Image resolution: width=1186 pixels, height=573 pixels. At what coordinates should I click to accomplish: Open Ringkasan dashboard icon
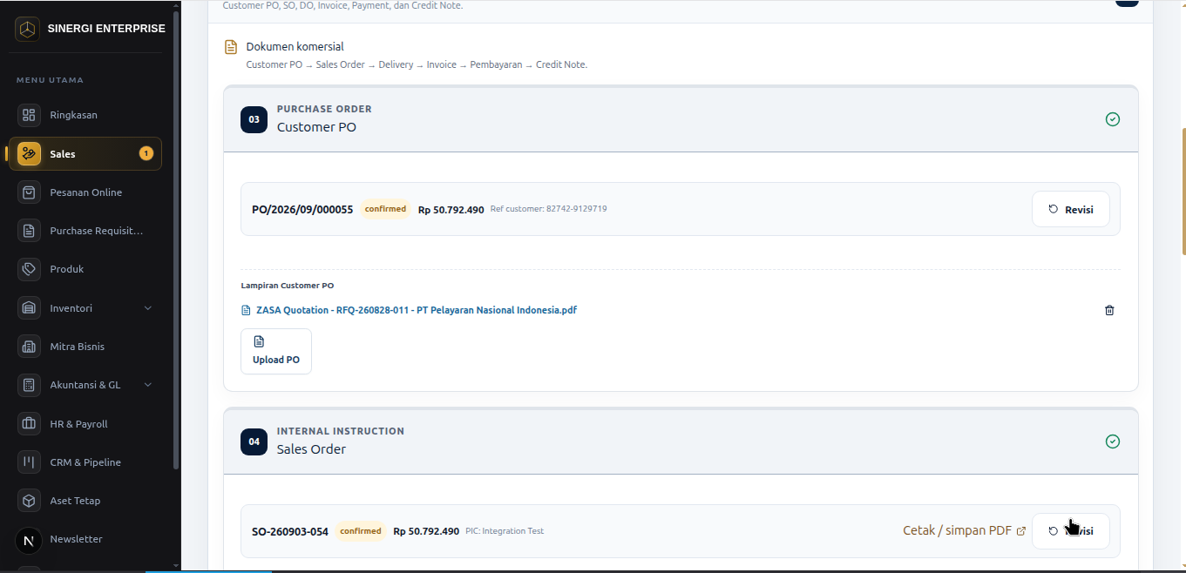[29, 115]
